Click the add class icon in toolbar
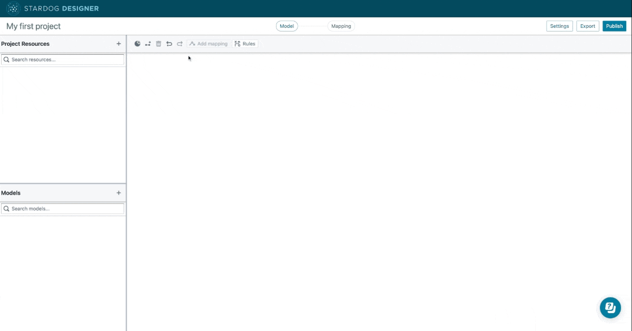Viewport: 632px width, 331px height. click(x=137, y=44)
